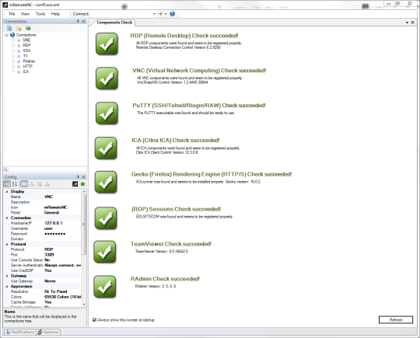The width and height of the screenshot is (420, 338).
Task: Toggle the Config panel auto-hide pin
Action: 78,177
